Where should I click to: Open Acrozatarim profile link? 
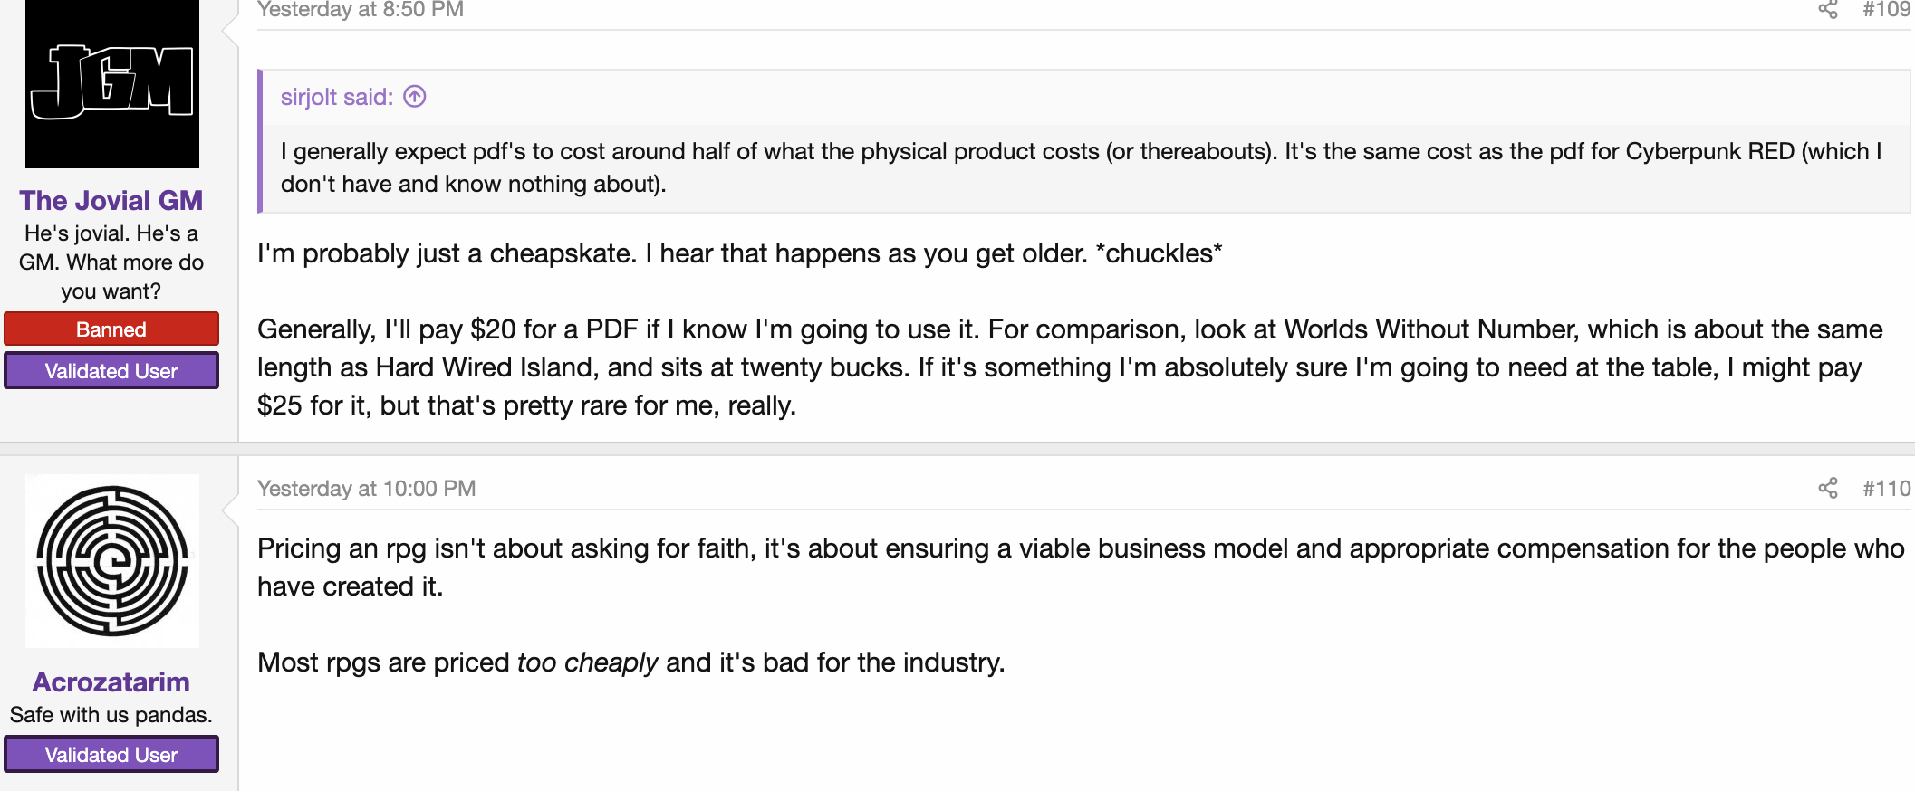111,681
